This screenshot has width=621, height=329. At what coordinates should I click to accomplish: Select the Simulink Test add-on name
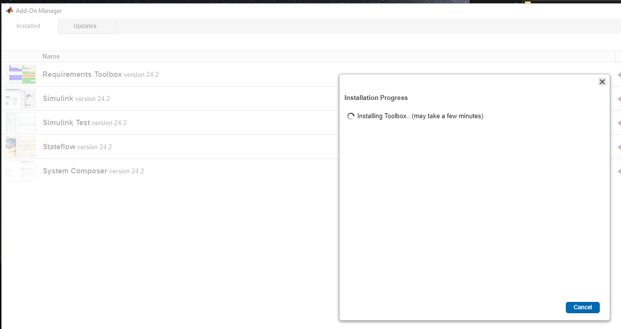67,123
